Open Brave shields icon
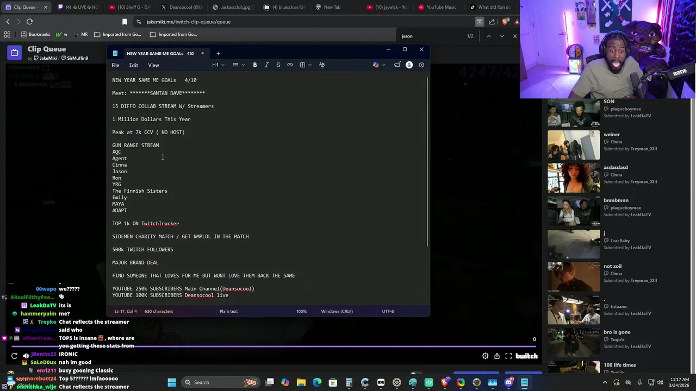 [x=506, y=22]
